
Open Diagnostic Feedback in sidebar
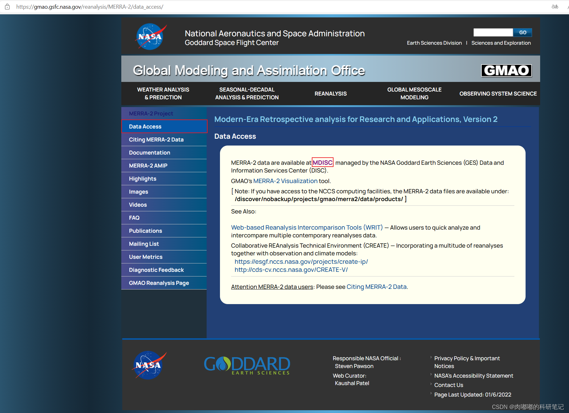164,270
